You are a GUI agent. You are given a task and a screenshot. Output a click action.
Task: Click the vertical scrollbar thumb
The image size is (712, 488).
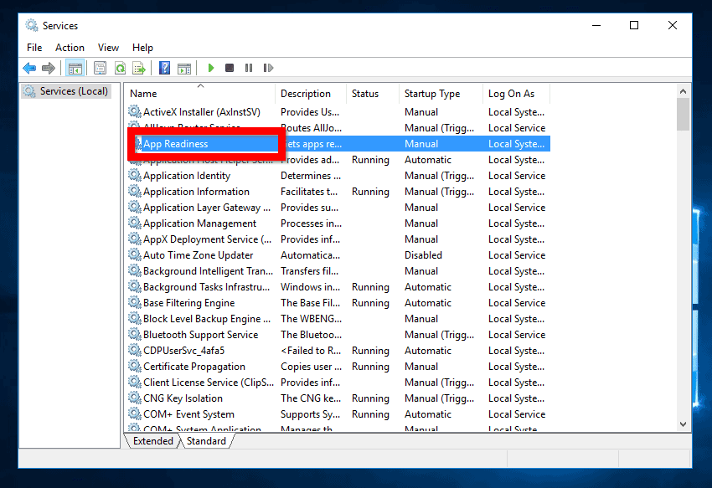pyautogui.click(x=683, y=114)
